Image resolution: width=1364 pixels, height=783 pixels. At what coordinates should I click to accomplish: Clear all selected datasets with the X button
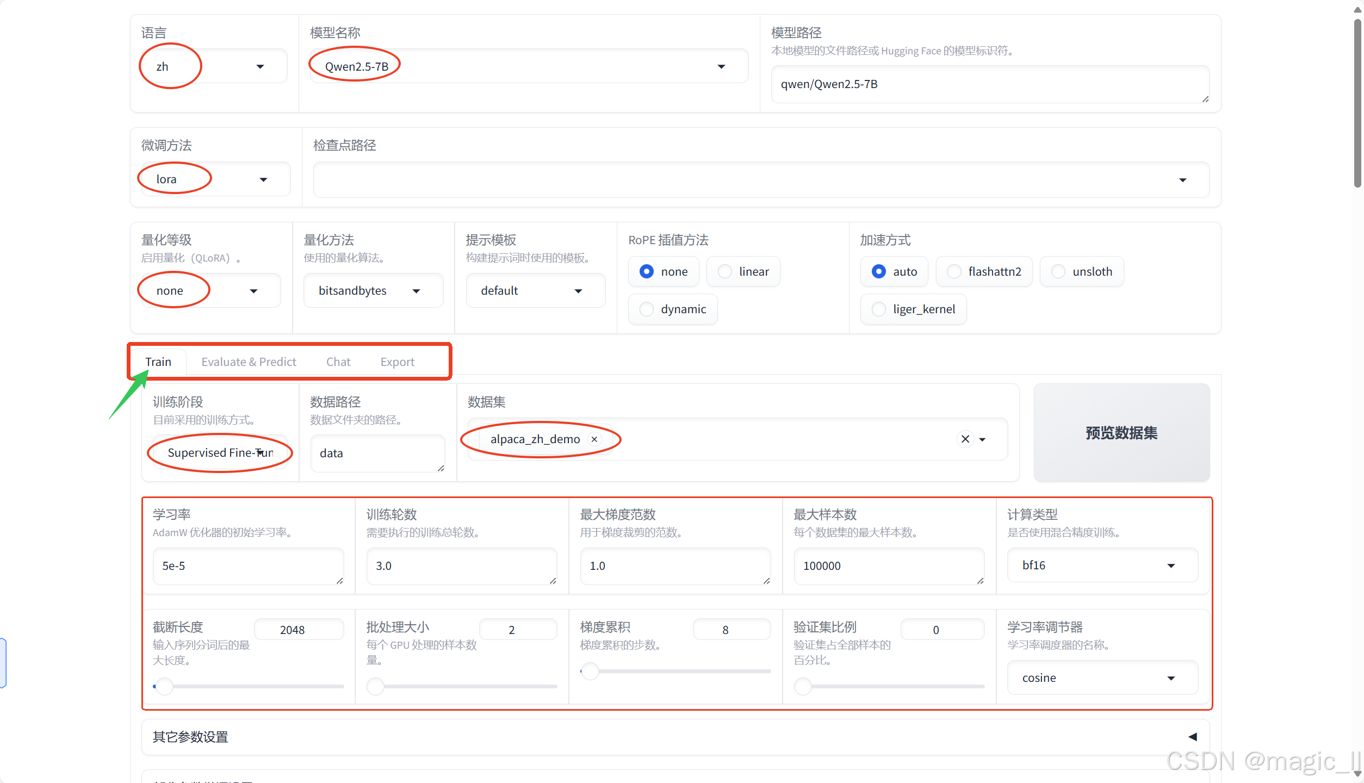click(965, 439)
